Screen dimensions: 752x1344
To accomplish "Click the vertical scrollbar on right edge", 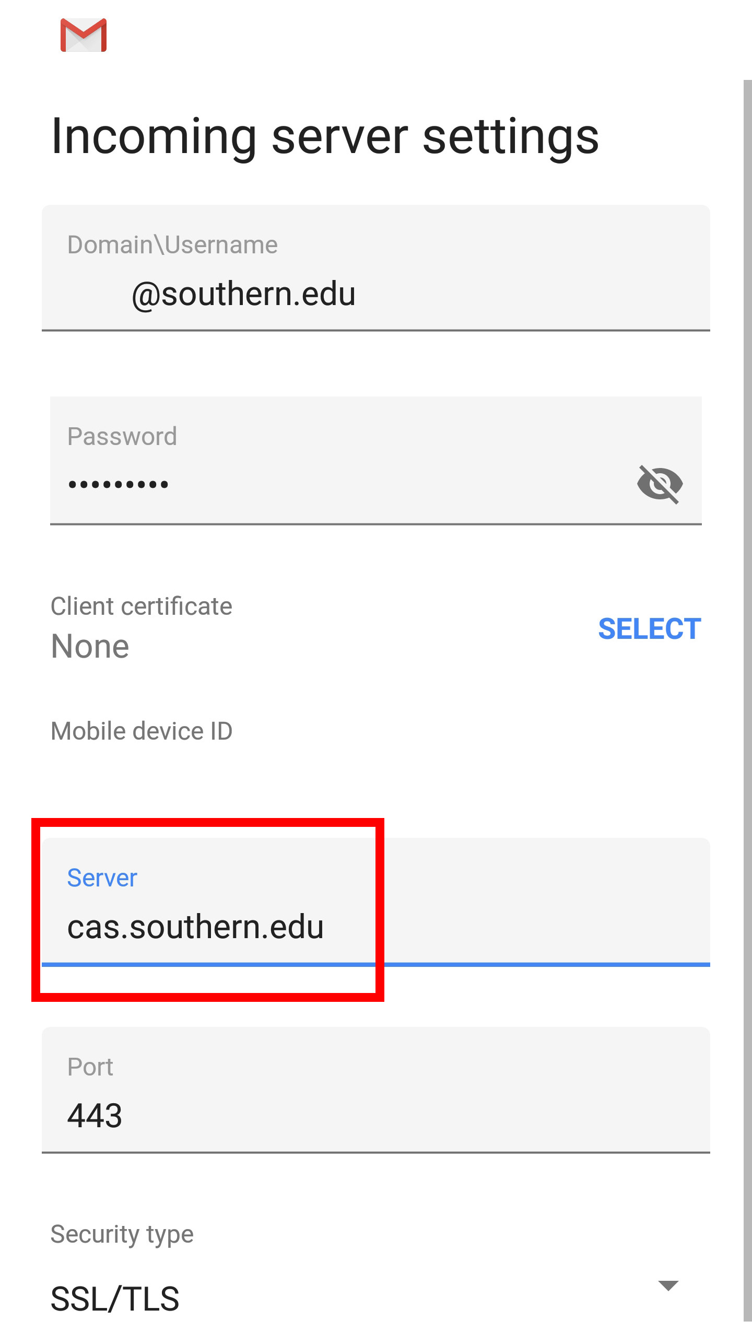I will coord(747,679).
